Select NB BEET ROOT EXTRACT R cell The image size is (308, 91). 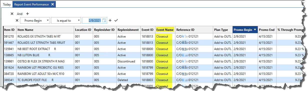click(x=45, y=49)
